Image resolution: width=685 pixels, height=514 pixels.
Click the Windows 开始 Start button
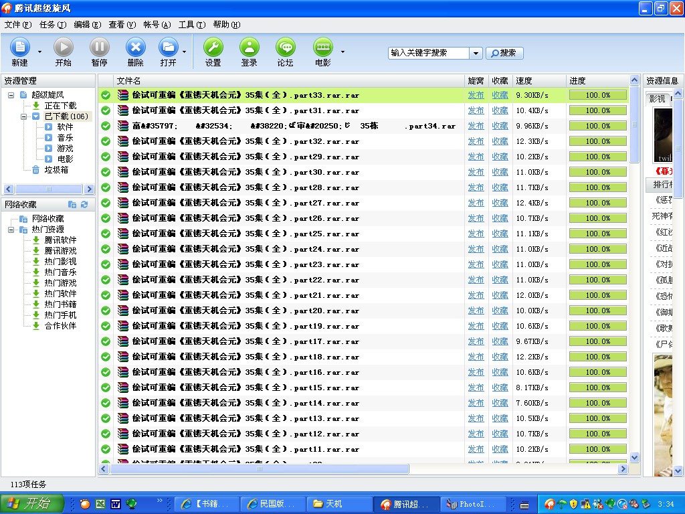point(31,504)
